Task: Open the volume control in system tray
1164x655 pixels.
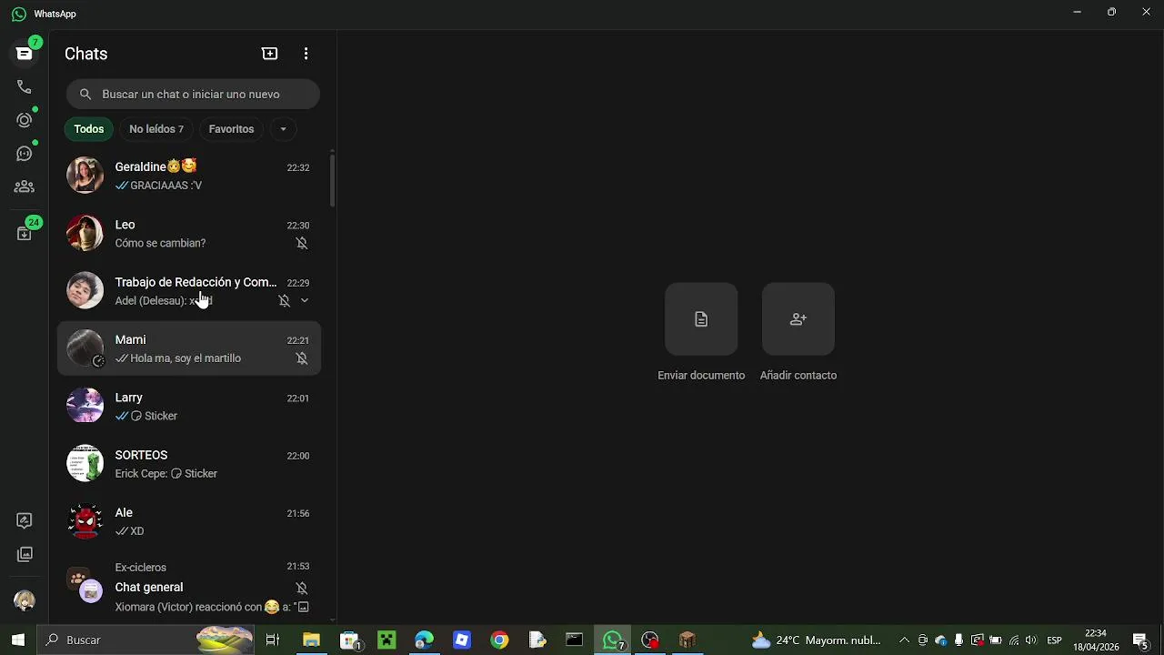Action: point(1030,640)
